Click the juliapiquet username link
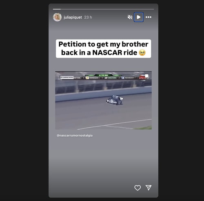Screen dimensions: 204x201 click(x=73, y=17)
